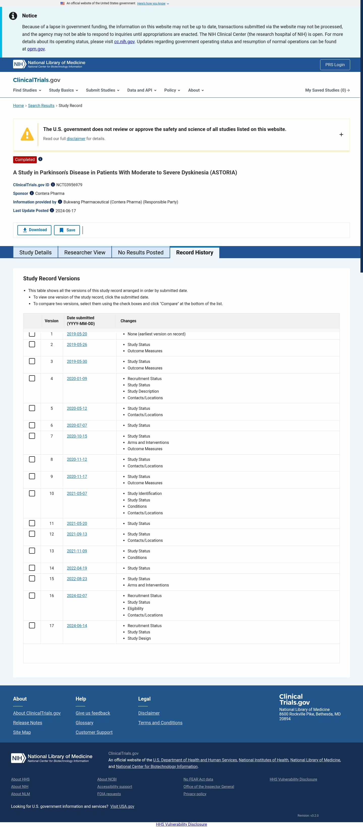Click Give us feedback link
Image resolution: width=363 pixels, height=827 pixels.
pos(93,713)
